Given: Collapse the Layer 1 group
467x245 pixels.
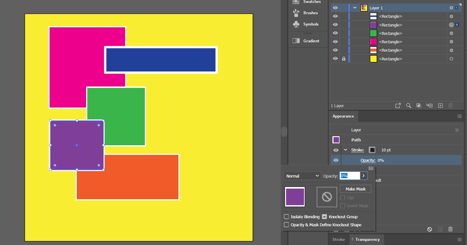Looking at the screenshot, I should tap(354, 7).
